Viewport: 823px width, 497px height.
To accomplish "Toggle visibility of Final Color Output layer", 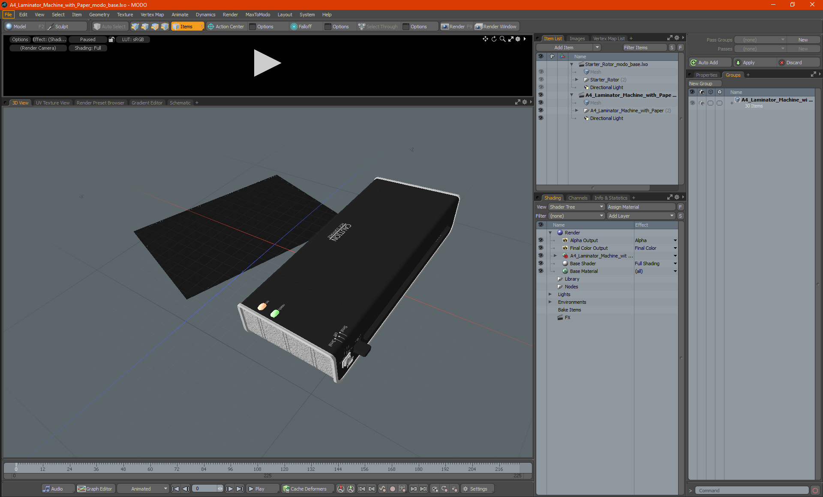I will coord(541,248).
